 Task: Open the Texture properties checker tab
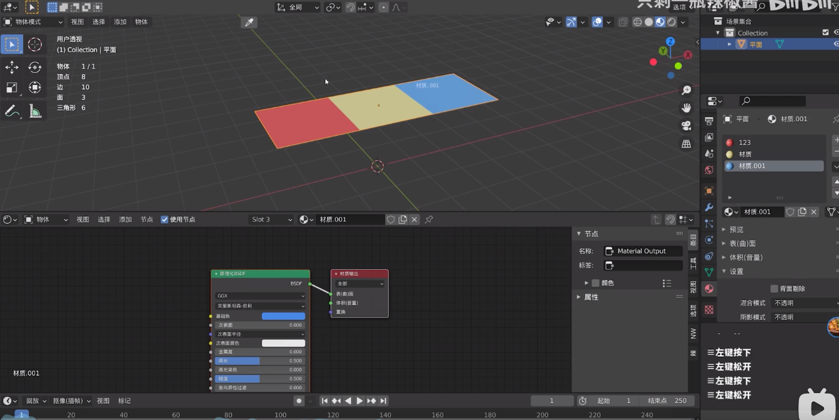(709, 310)
